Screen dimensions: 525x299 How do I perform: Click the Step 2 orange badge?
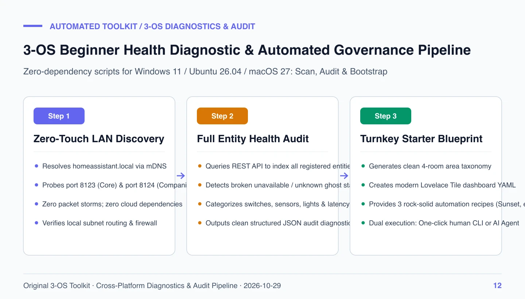pyautogui.click(x=222, y=116)
